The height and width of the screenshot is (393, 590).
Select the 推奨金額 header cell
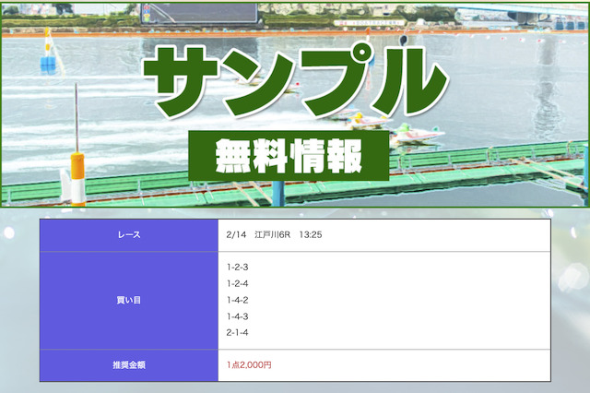click(x=129, y=365)
